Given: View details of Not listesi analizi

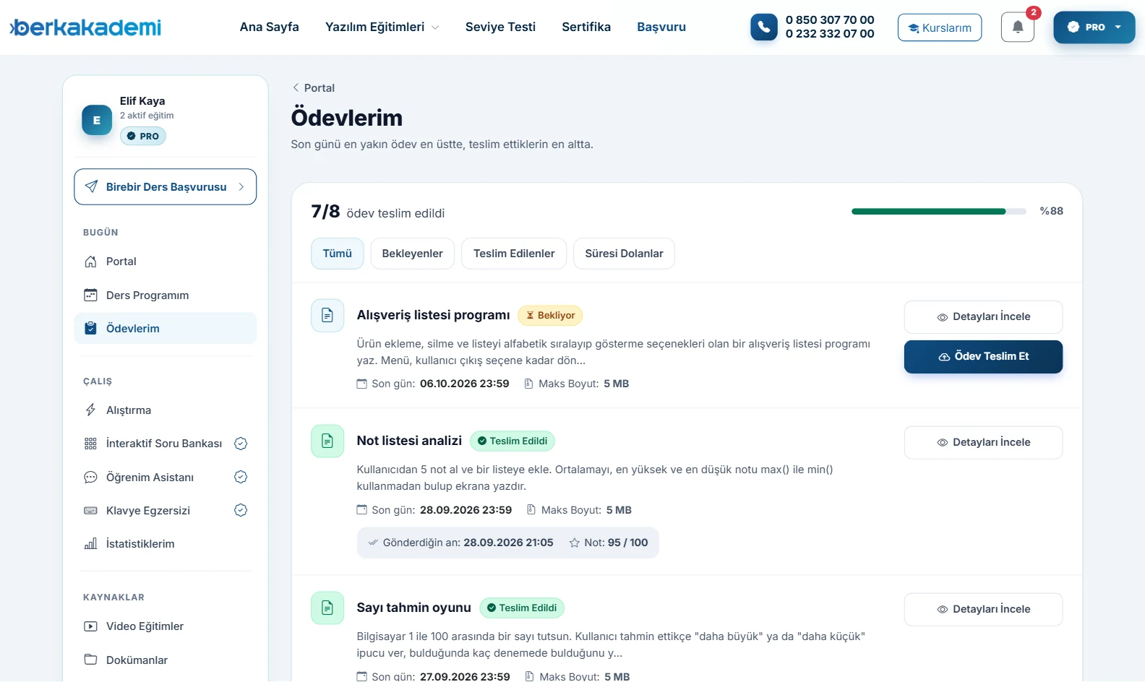Looking at the screenshot, I should tap(983, 443).
